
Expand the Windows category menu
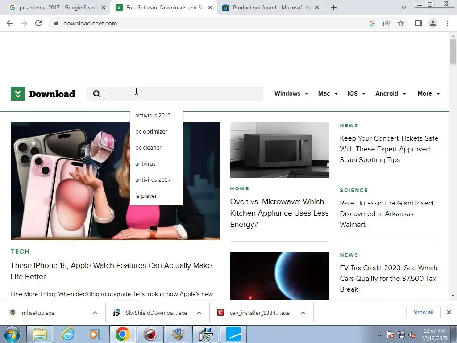[x=291, y=94]
